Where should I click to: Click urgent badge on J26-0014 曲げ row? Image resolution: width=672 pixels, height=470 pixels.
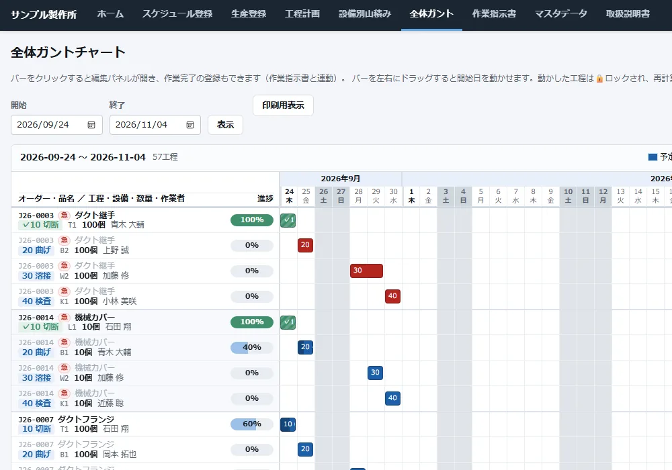[x=64, y=342]
